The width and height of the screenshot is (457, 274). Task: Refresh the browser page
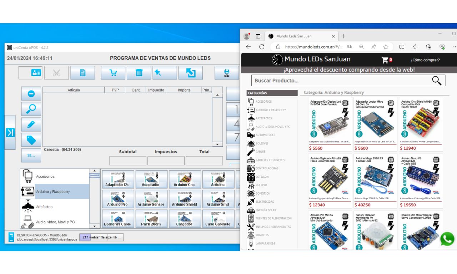pos(262,47)
